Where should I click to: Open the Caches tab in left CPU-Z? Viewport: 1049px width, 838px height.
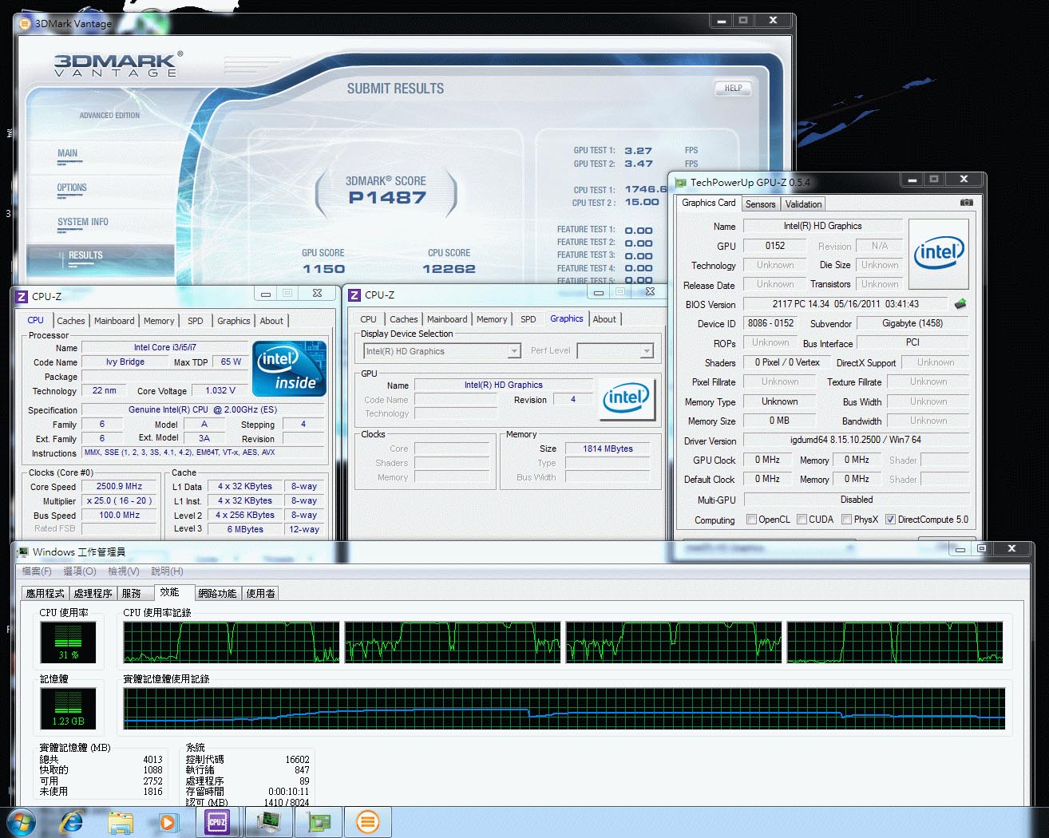(x=71, y=321)
